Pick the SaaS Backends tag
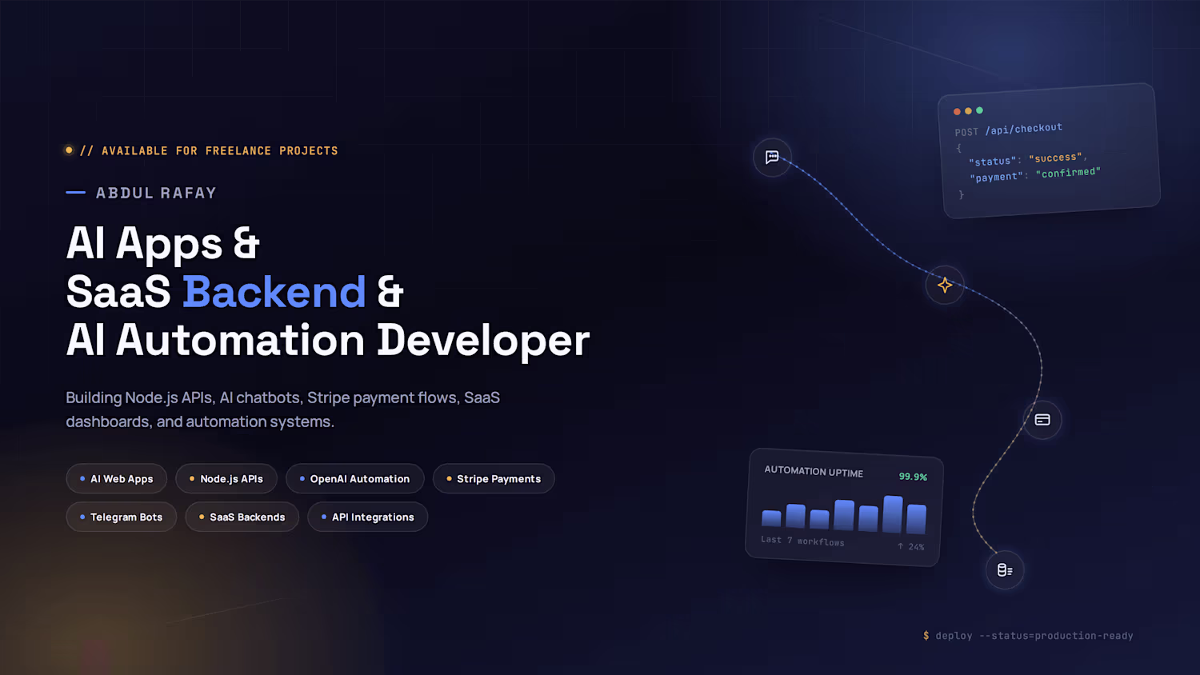This screenshot has height=675, width=1200. tap(242, 517)
